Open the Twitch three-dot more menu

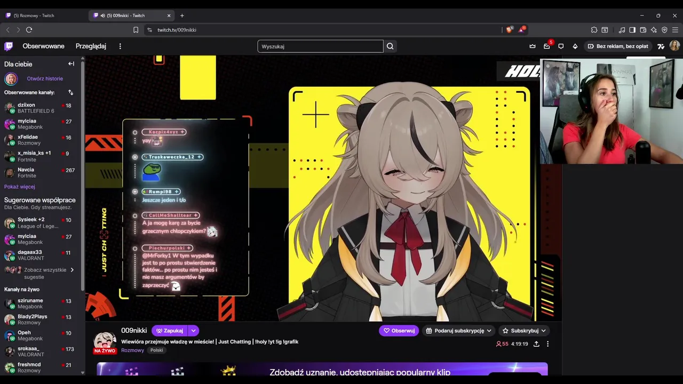click(120, 46)
